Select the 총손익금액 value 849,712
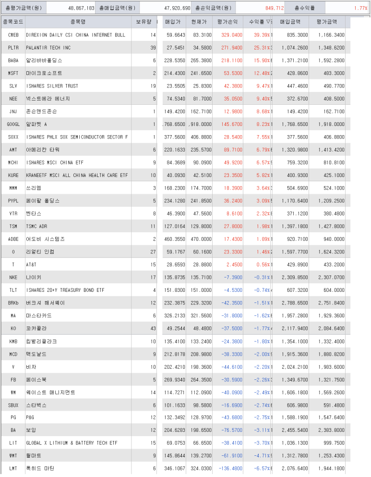 pyautogui.click(x=275, y=8)
